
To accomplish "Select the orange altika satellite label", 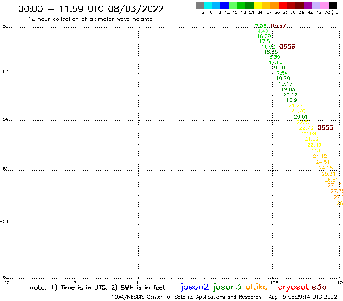I will (x=257, y=287).
